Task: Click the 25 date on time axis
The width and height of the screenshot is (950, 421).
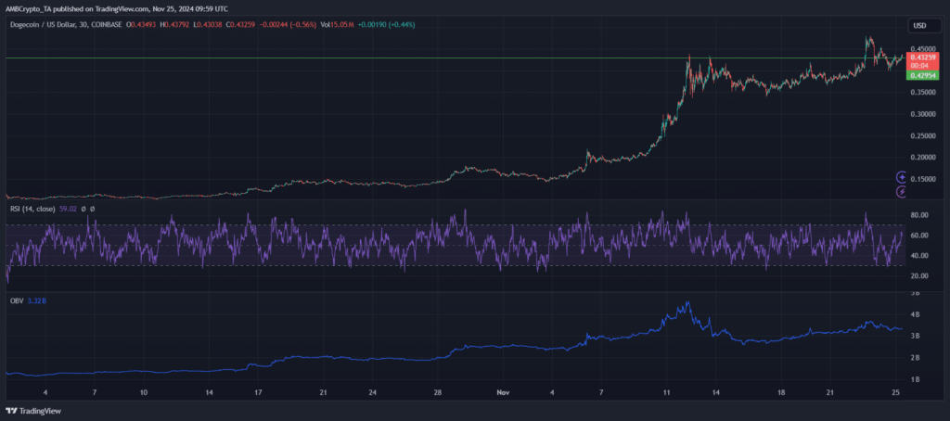Action: click(895, 392)
